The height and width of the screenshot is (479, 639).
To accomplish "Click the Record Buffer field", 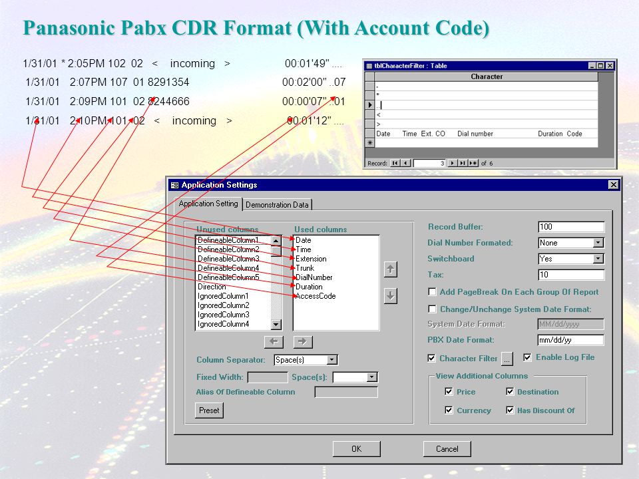I will (571, 227).
